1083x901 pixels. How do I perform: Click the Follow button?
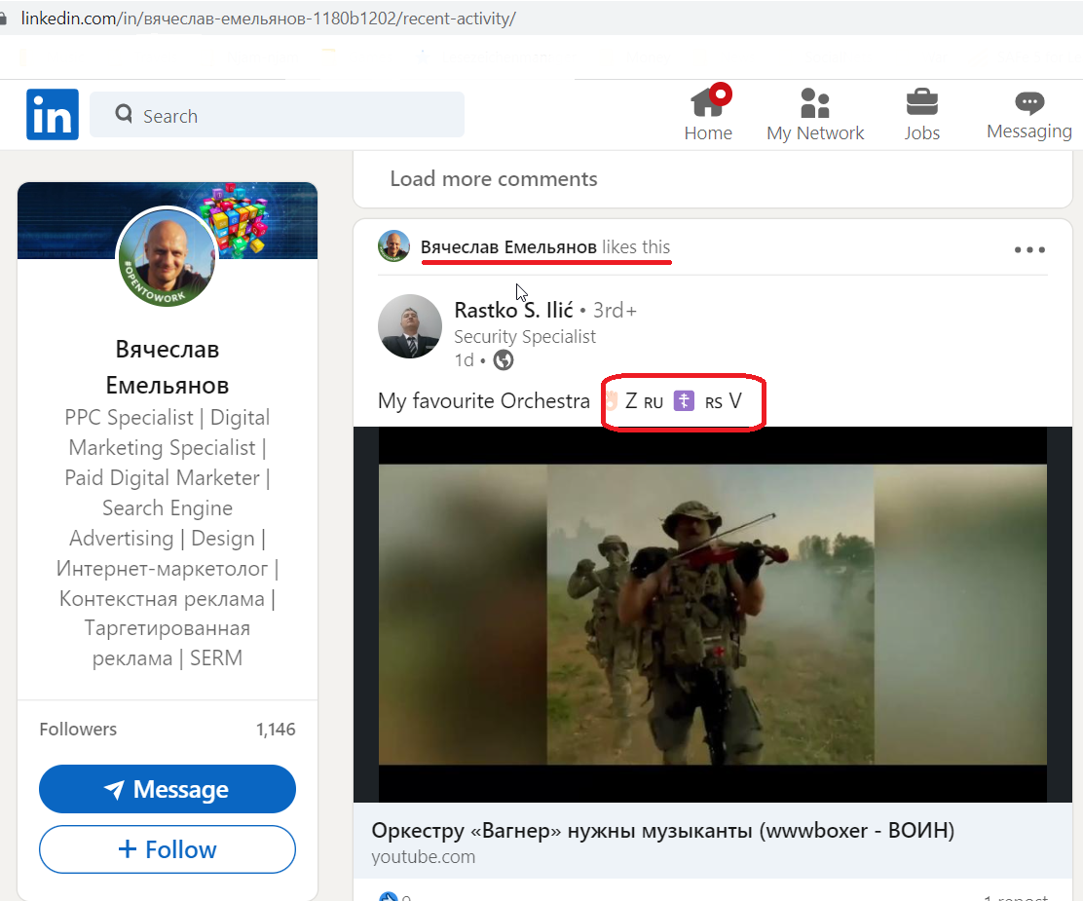pos(168,849)
